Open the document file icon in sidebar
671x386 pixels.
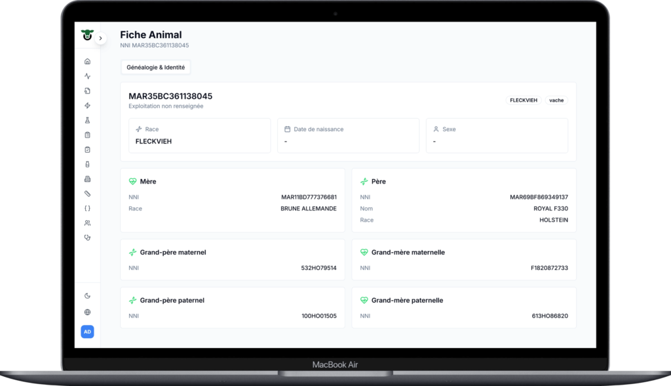click(x=87, y=90)
